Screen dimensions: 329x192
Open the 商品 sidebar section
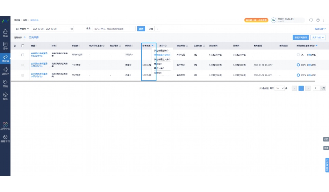pos(5,33)
